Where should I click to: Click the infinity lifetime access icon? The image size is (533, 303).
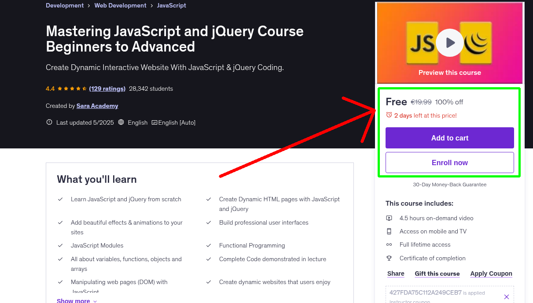pos(389,244)
